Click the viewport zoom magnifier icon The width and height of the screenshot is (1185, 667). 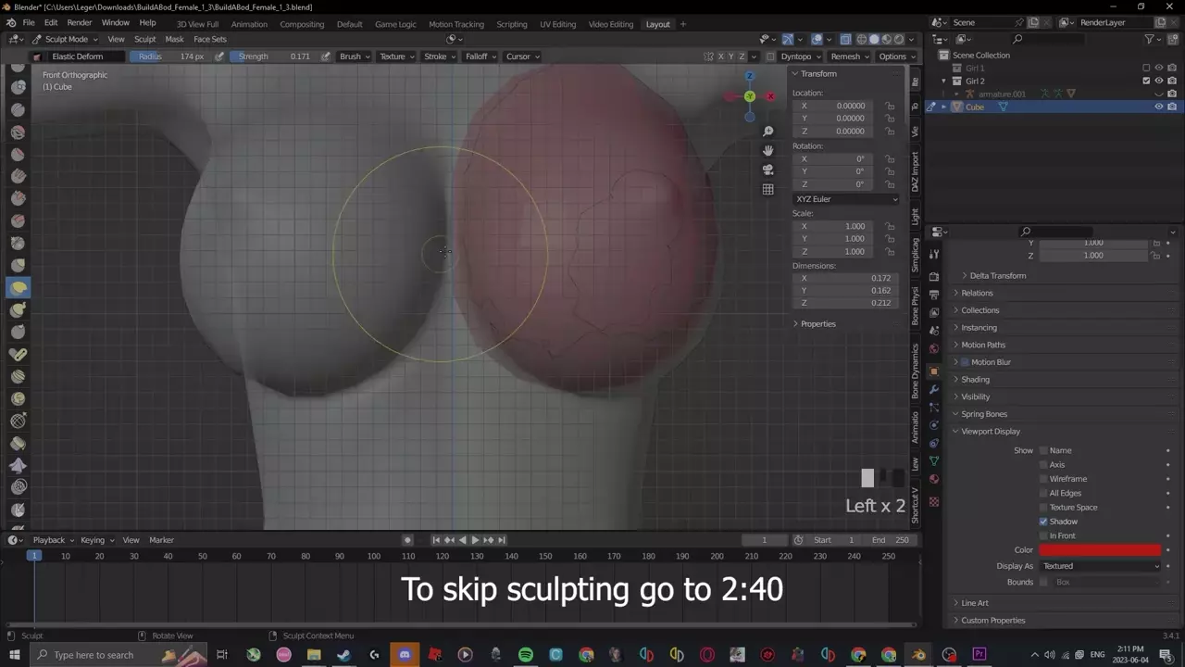point(767,132)
